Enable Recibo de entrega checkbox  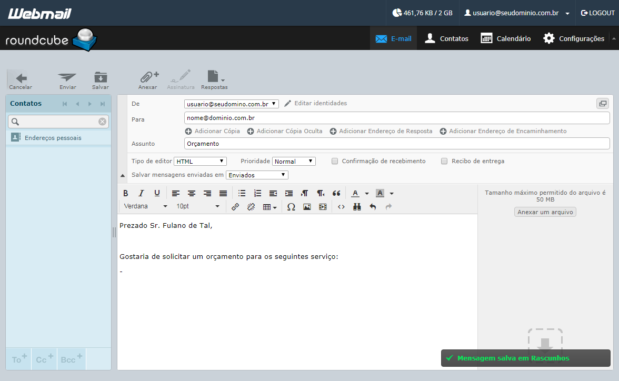point(444,161)
